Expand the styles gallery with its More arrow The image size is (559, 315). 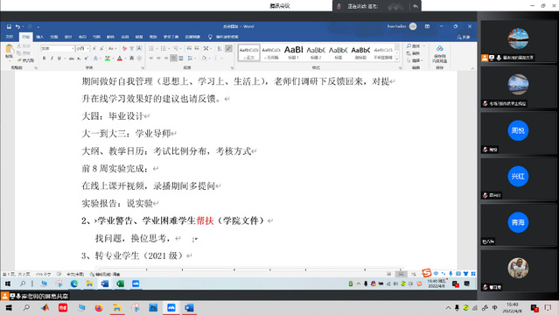point(397,59)
